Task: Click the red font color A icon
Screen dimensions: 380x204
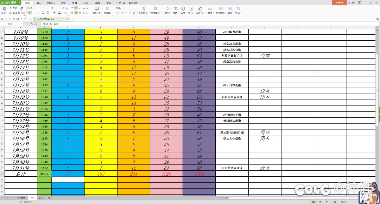Action: coord(59,13)
